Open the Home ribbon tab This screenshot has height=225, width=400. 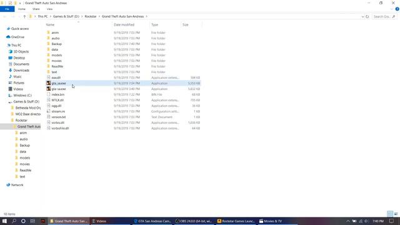(22, 9)
